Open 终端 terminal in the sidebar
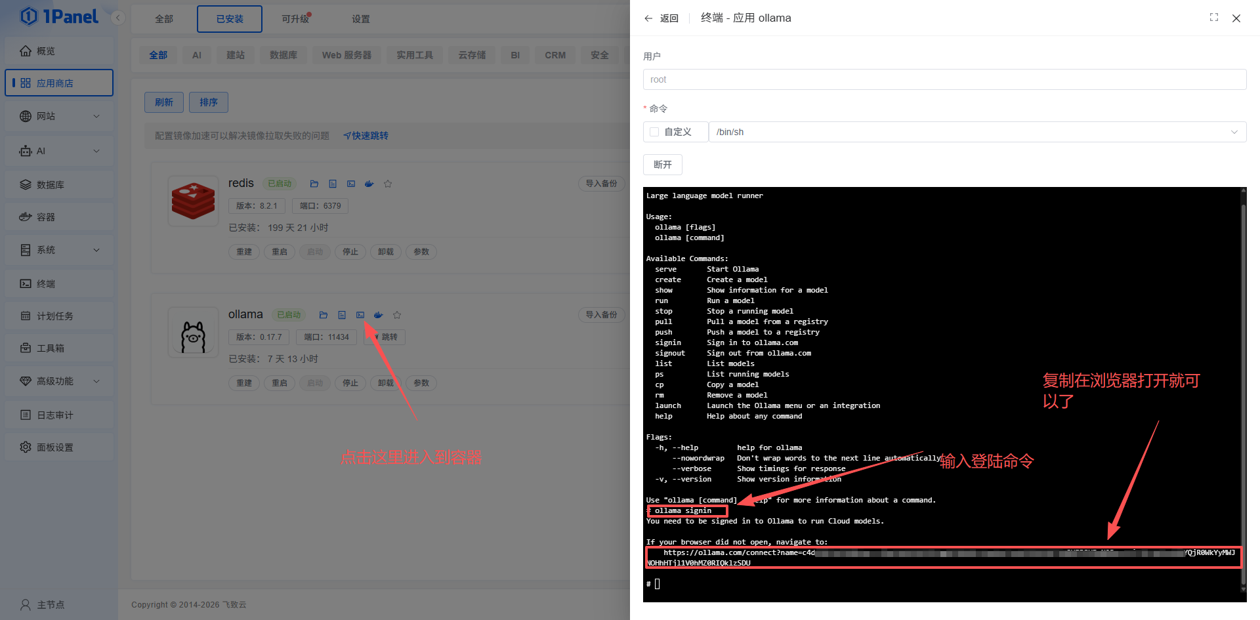Viewport: 1260px width, 620px height. [x=59, y=283]
